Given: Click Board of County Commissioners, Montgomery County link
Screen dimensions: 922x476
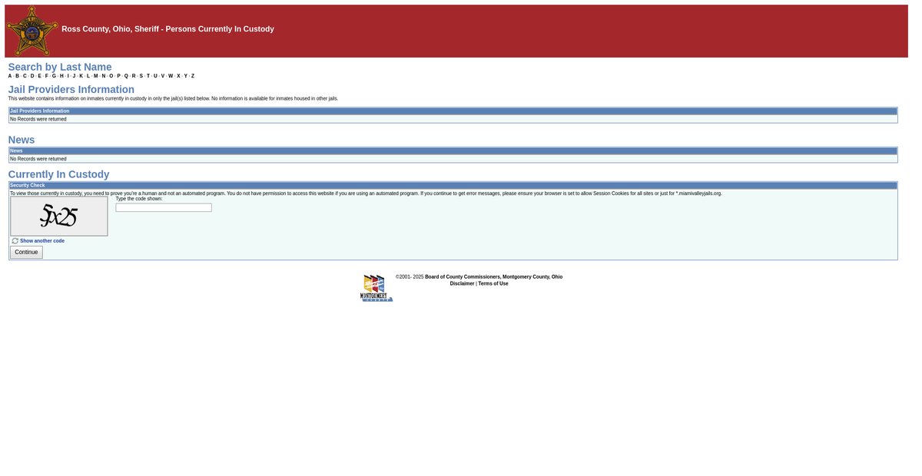Looking at the screenshot, I should [x=493, y=276].
